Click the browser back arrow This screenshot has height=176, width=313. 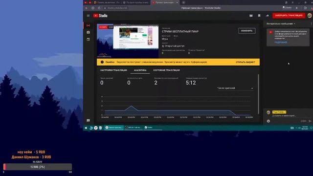tap(87, 8)
